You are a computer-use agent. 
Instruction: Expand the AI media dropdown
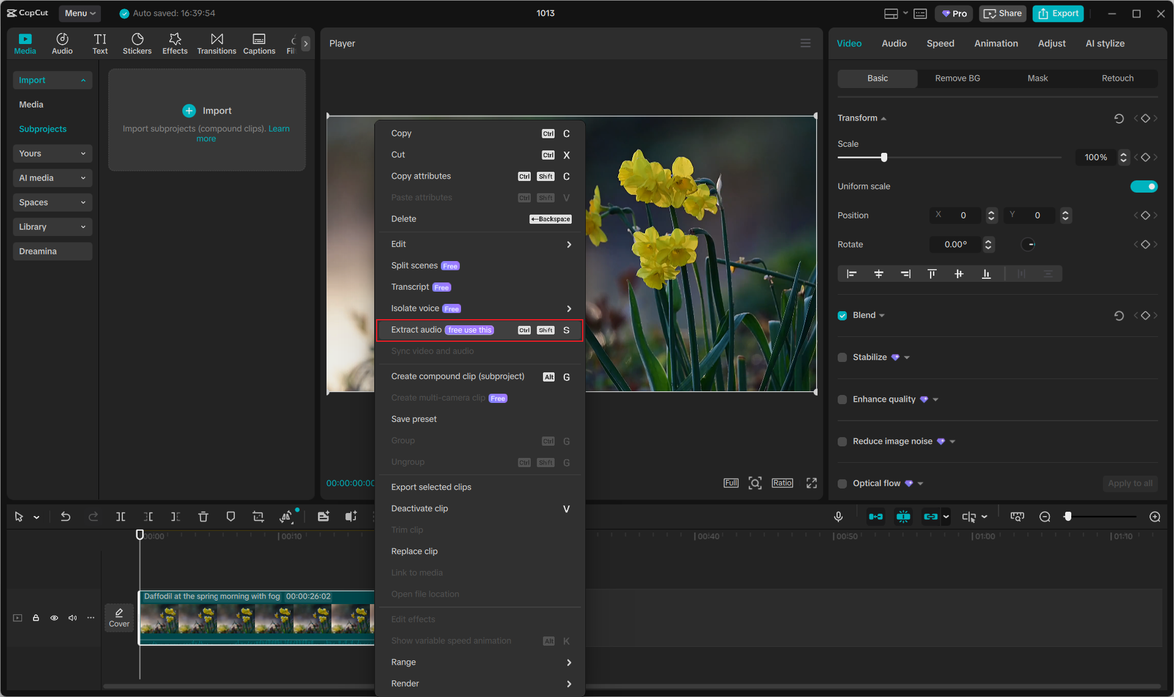click(x=52, y=178)
